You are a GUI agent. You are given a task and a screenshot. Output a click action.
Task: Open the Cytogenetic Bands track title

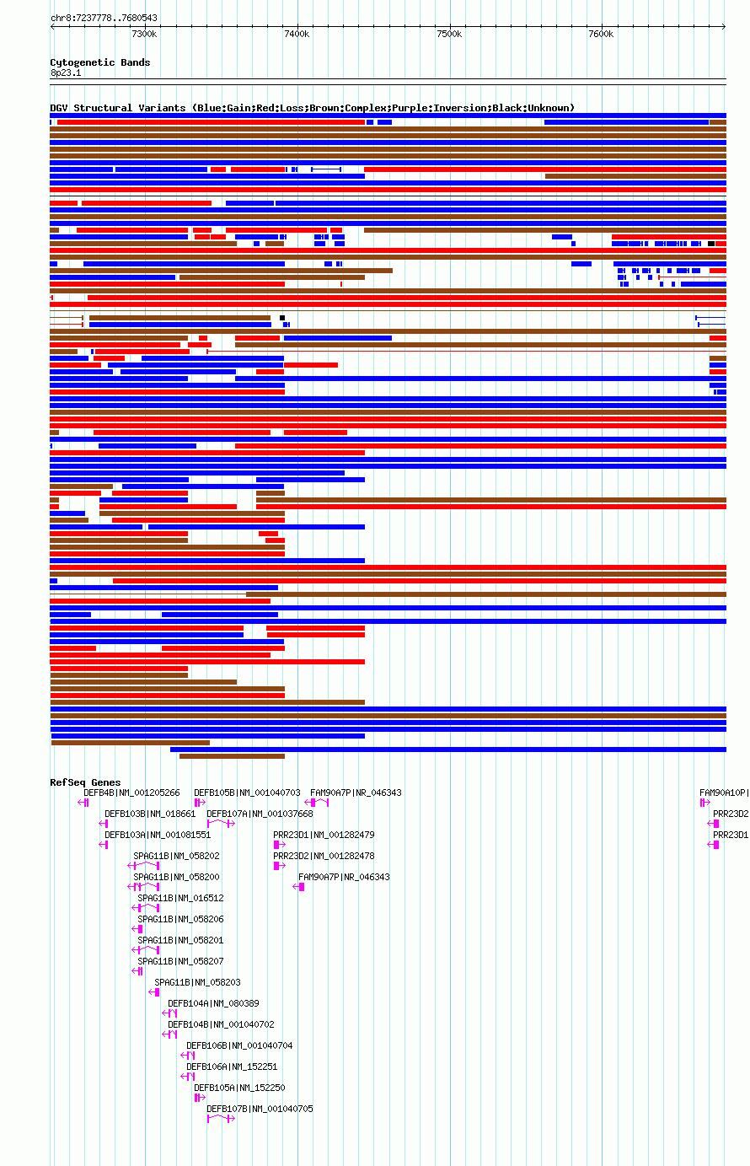click(100, 62)
